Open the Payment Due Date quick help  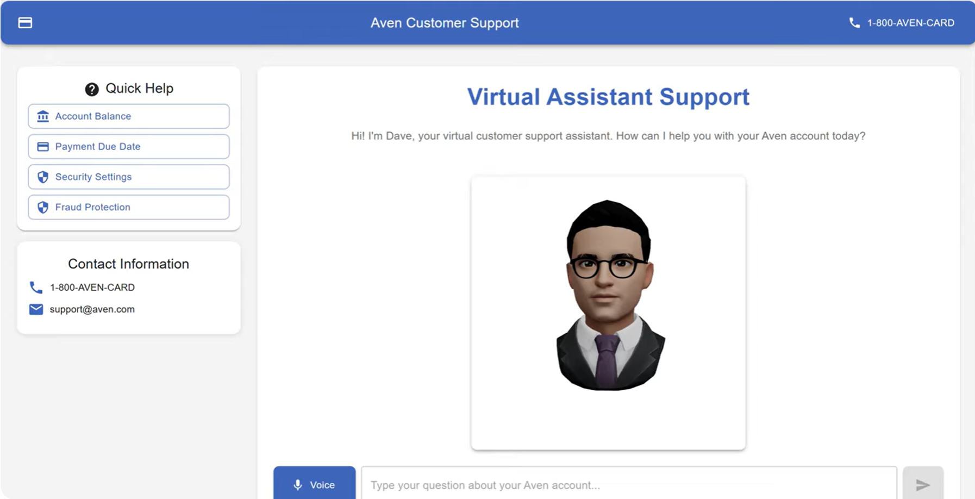(x=129, y=147)
